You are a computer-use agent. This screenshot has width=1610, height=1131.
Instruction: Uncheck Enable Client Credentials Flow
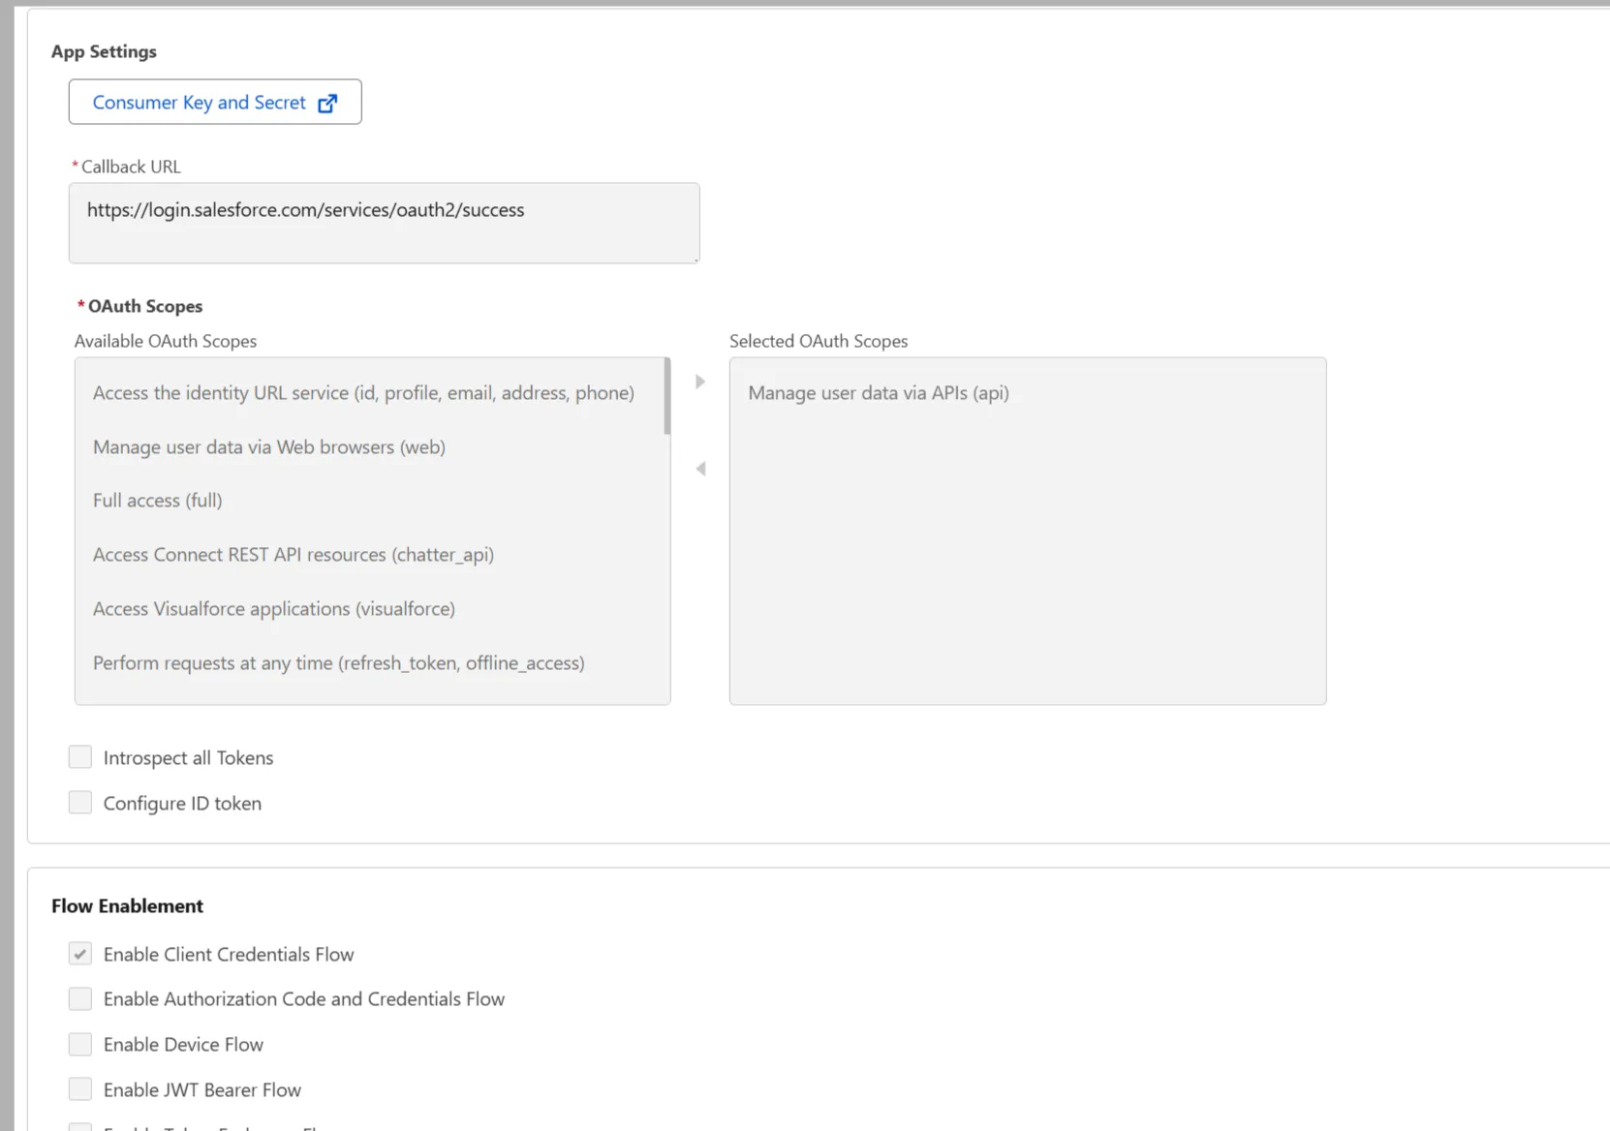(x=80, y=954)
